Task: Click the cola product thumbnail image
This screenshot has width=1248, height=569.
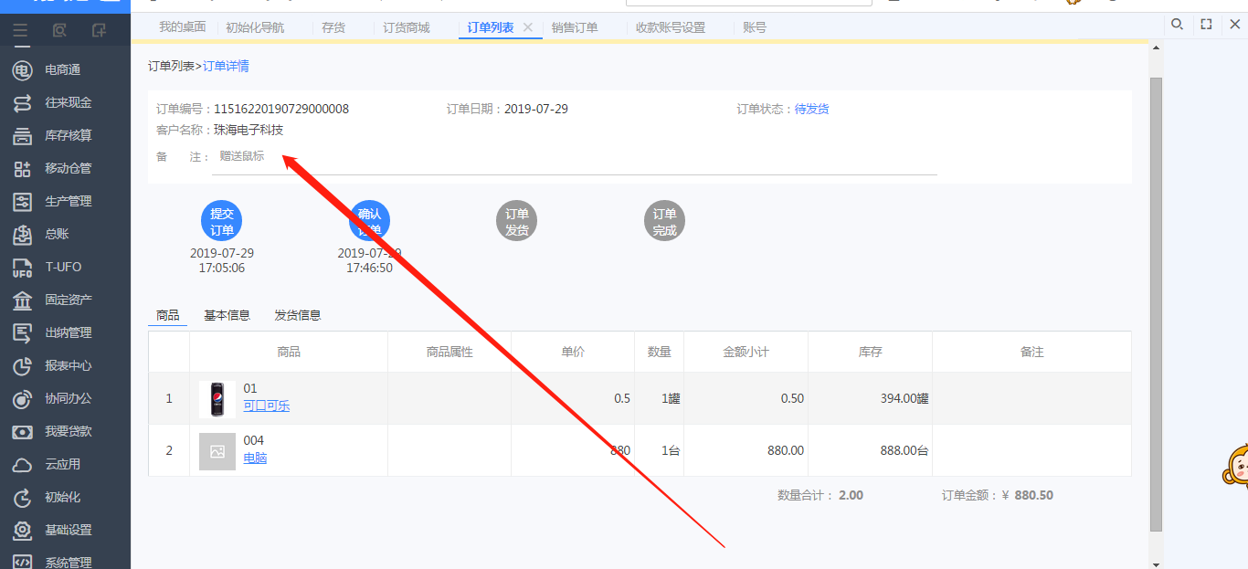Action: pyautogui.click(x=217, y=399)
